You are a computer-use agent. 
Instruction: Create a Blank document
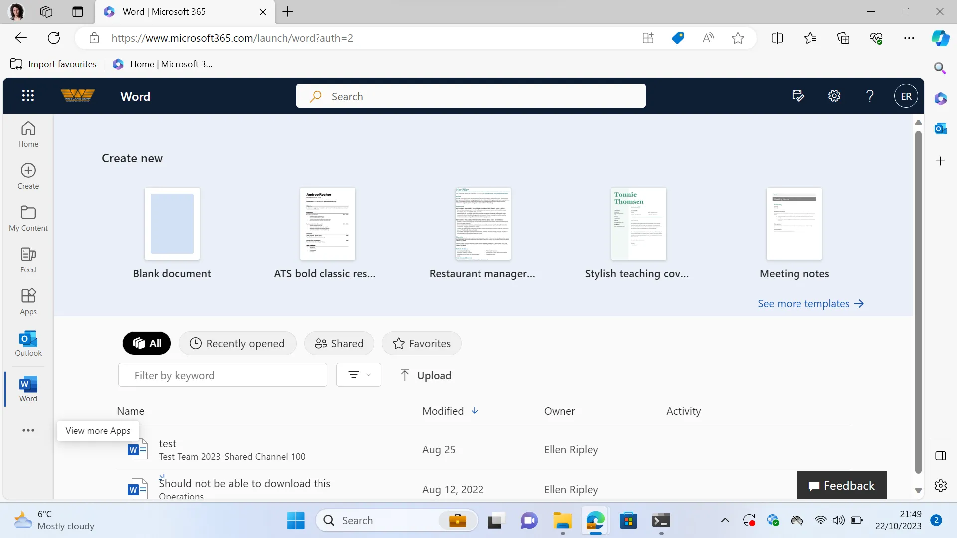tap(172, 234)
